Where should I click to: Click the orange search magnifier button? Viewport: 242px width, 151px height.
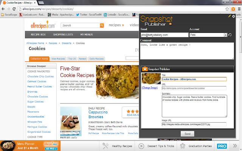click(x=102, y=25)
